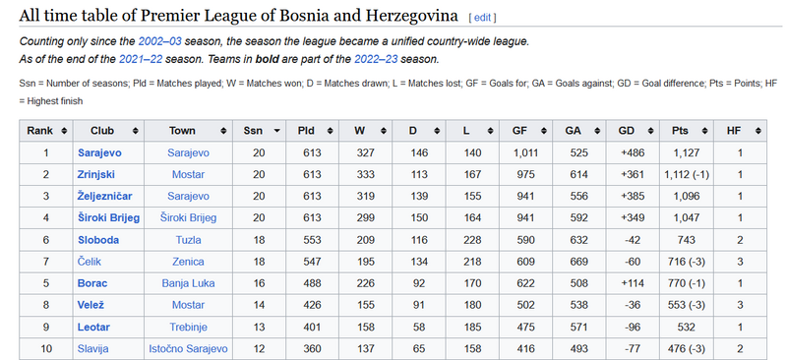Image resolution: width=787 pixels, height=360 pixels.
Task: Sort table by GF column arrows
Action: pyautogui.click(x=544, y=131)
